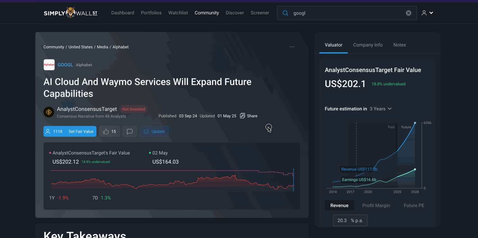Focus the search box containing googl
This screenshot has height=238, width=478.
tap(347, 13)
